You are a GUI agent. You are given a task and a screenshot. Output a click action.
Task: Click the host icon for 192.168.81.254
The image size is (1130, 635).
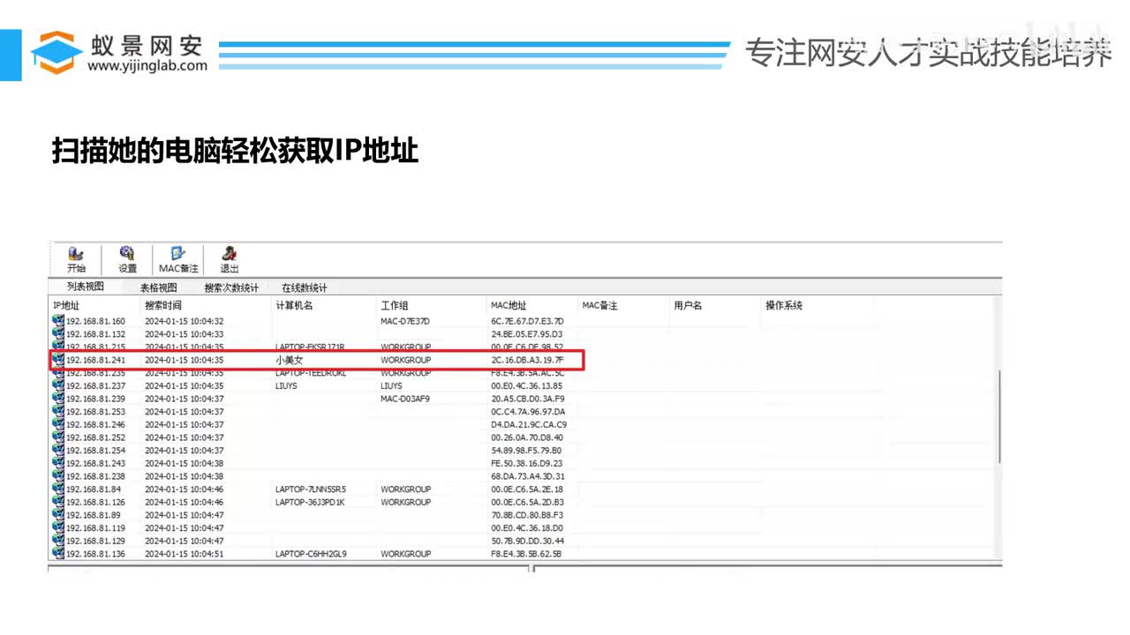pos(58,451)
